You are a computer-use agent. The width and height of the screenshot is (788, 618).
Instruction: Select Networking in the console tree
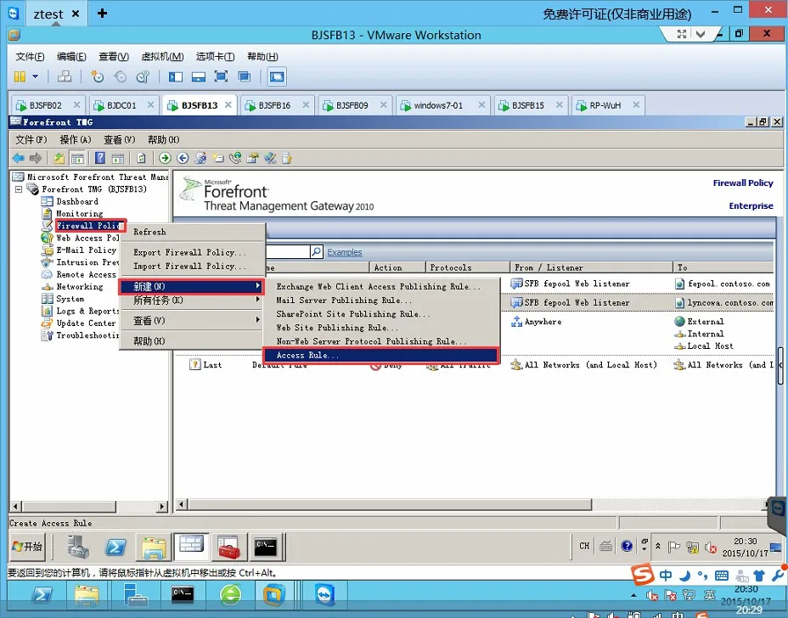[80, 287]
